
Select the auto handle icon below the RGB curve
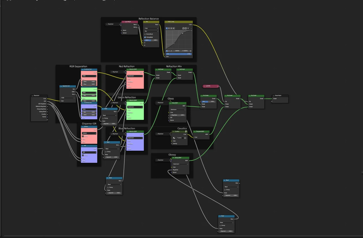[x=167, y=51]
